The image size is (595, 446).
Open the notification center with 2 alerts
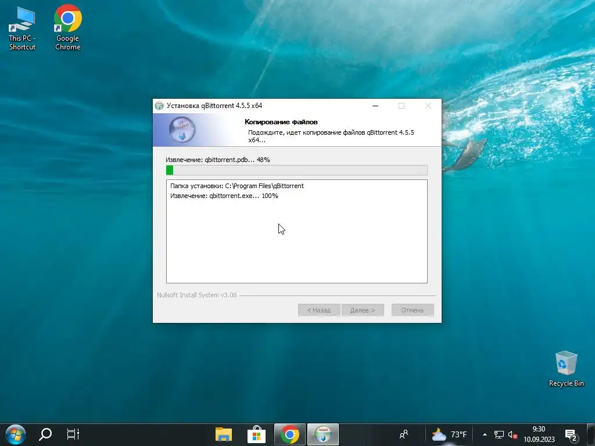click(571, 435)
